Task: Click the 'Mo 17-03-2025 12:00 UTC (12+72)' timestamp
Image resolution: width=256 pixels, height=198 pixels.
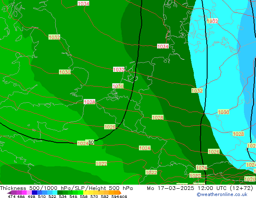Action: [x=200, y=188]
